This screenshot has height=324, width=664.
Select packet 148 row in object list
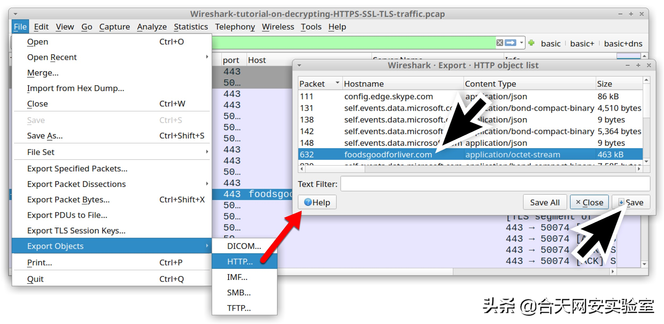470,143
